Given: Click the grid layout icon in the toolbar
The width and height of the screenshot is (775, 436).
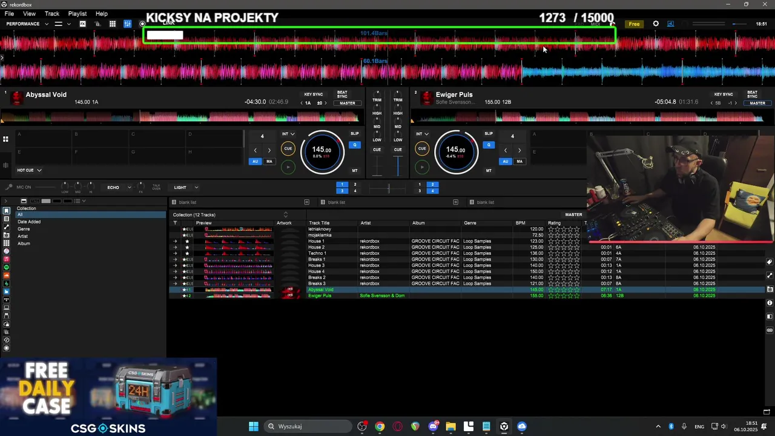Looking at the screenshot, I should pyautogui.click(x=113, y=24).
